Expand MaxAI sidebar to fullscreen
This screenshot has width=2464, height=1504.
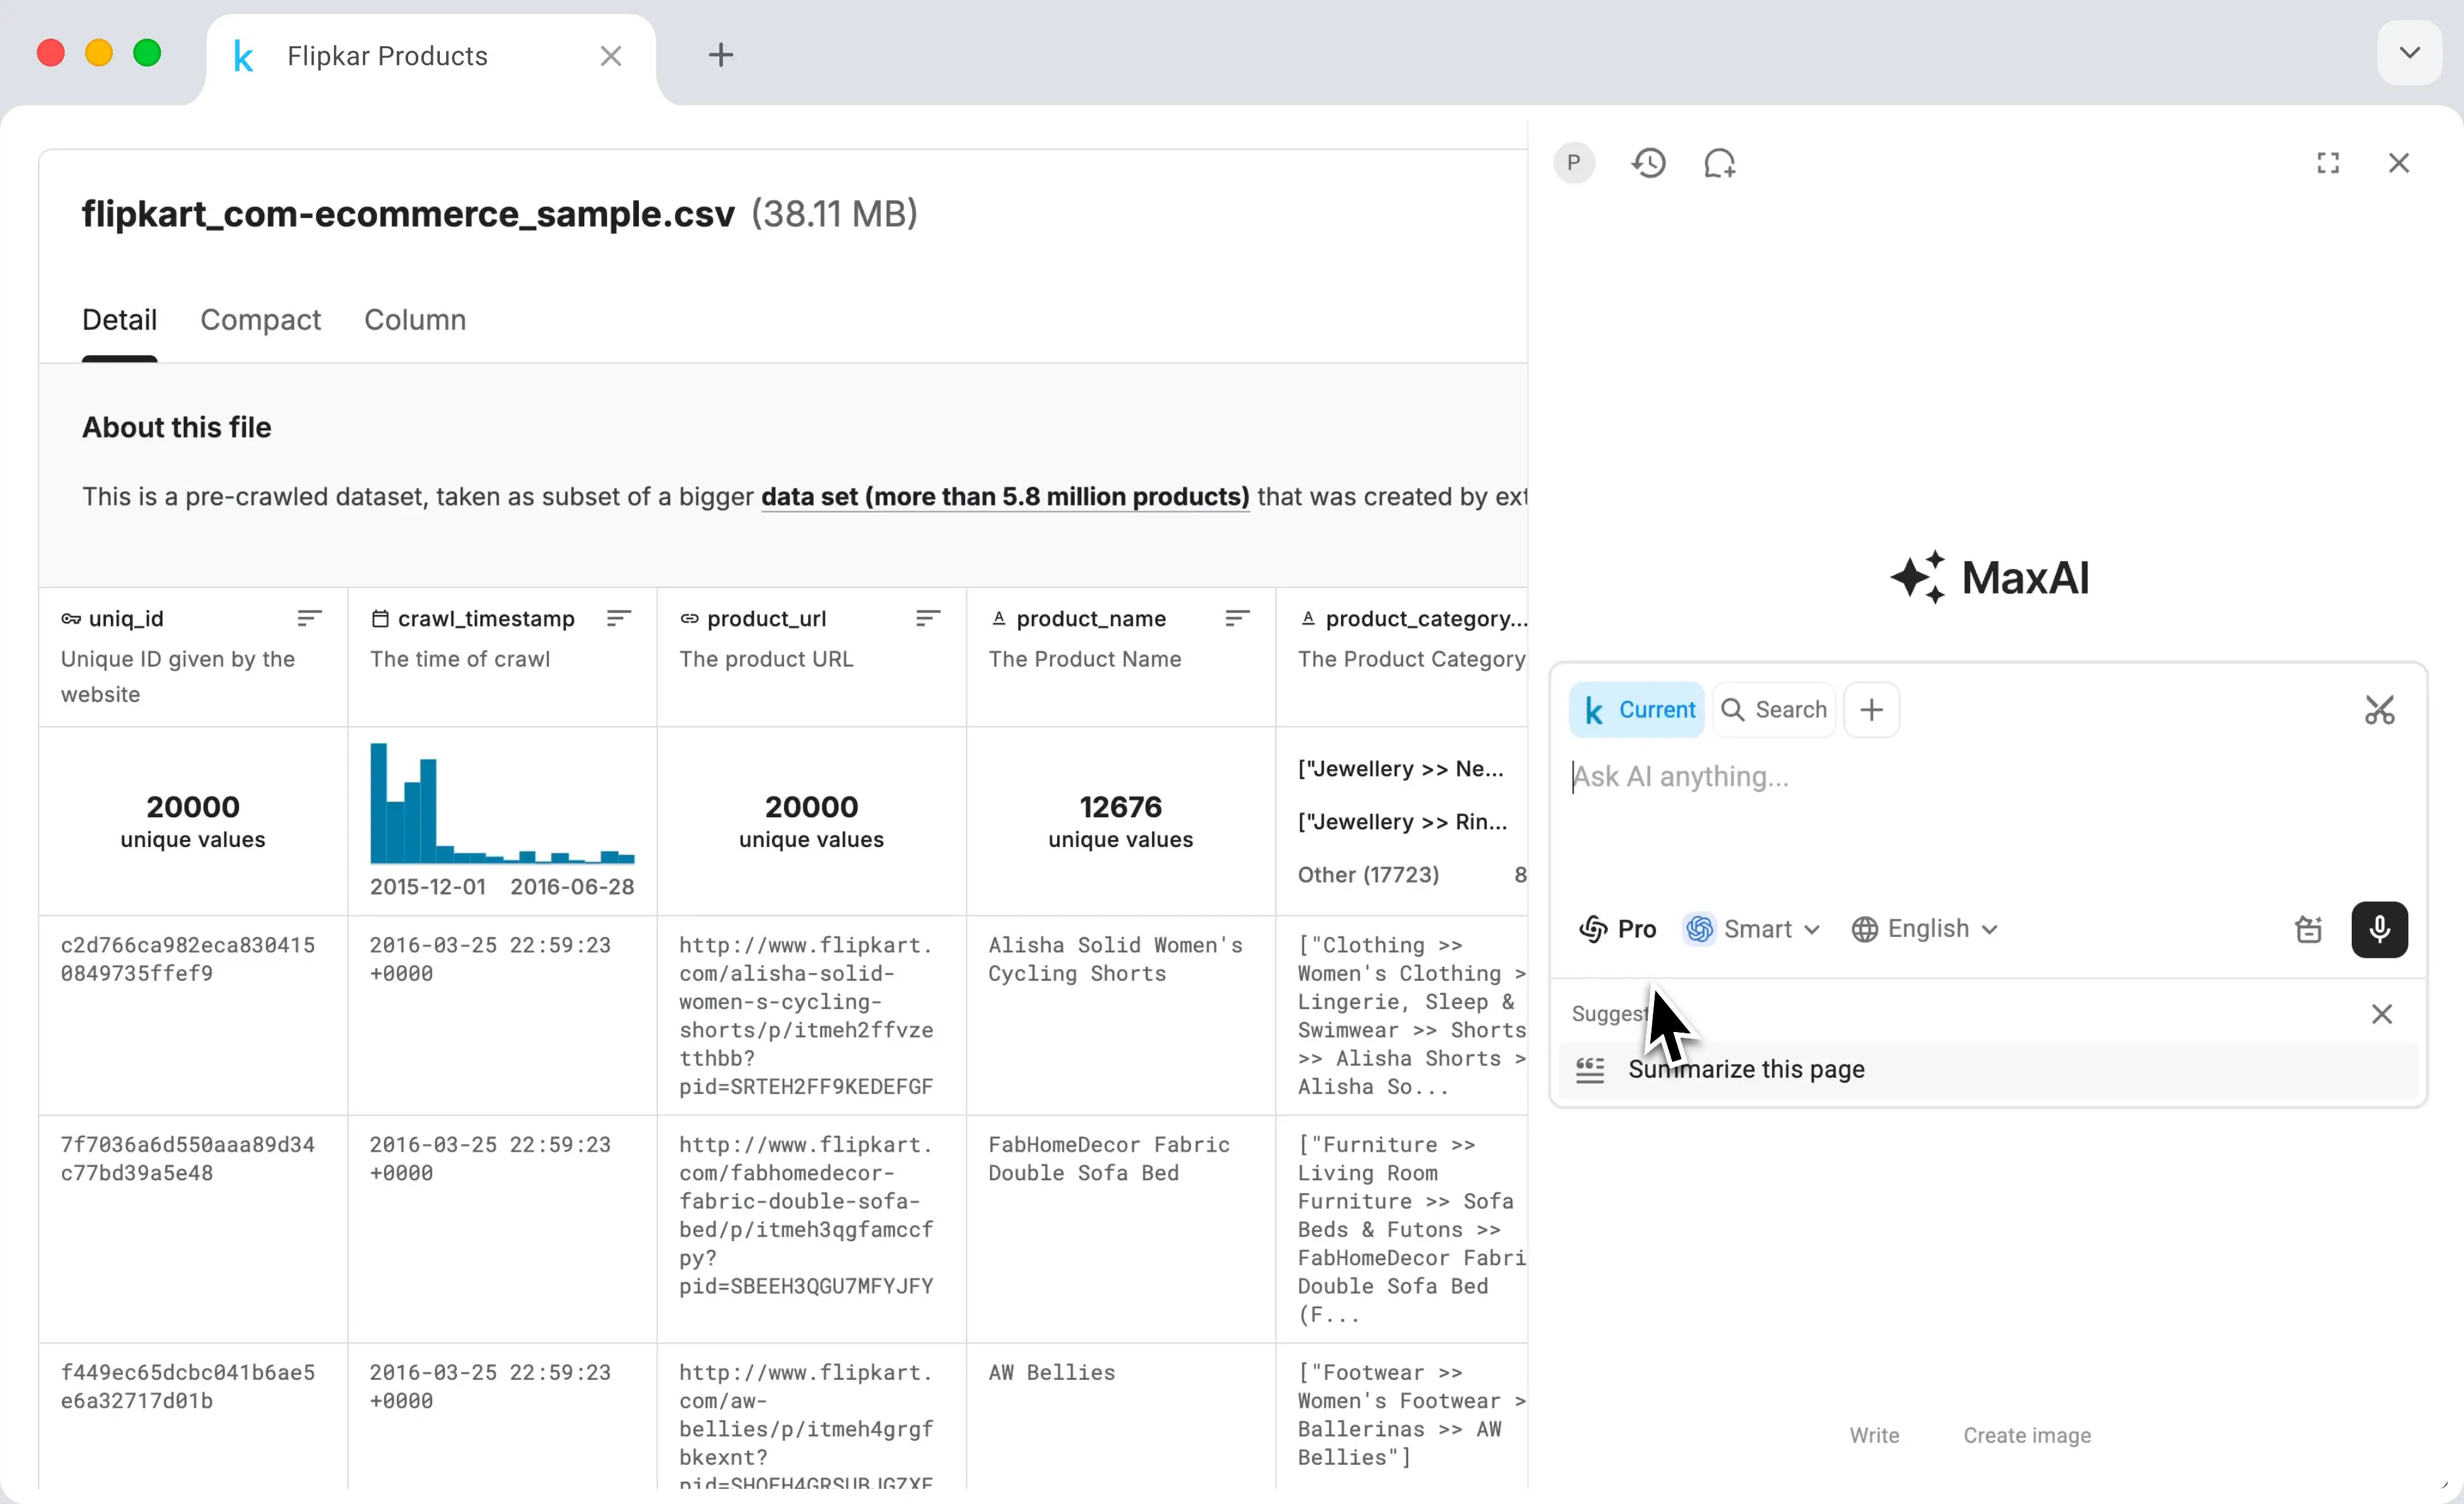(x=2328, y=163)
